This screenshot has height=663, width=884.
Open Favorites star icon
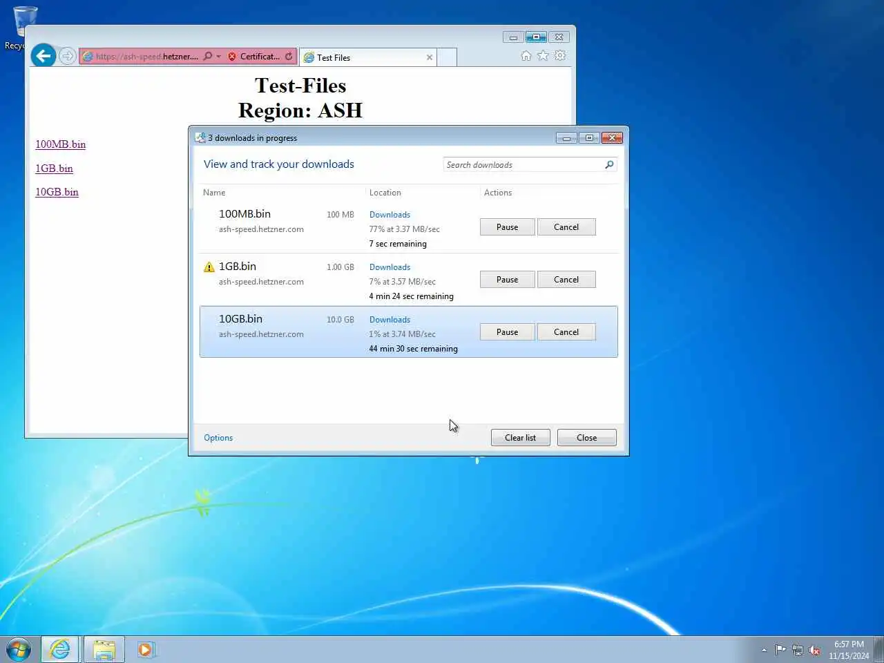(x=543, y=56)
